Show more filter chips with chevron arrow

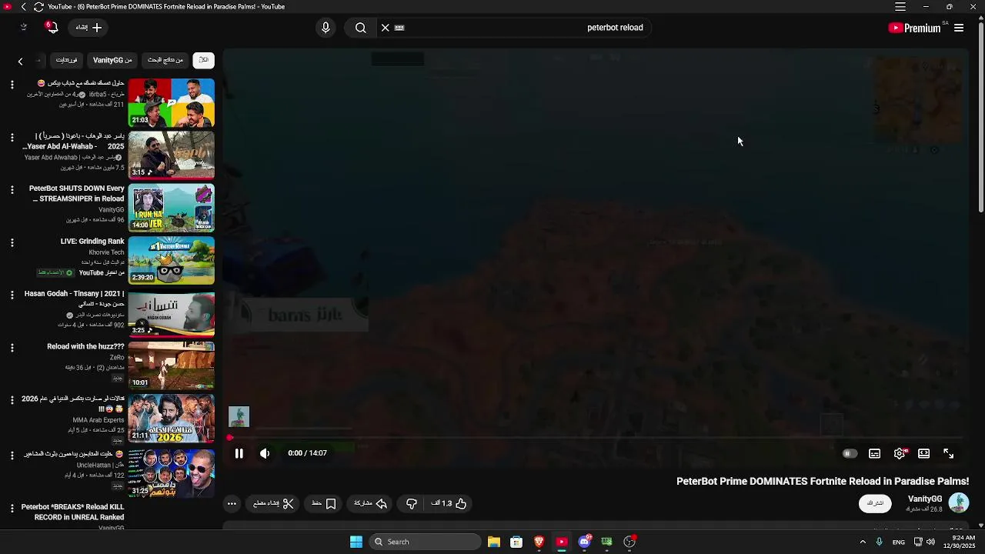point(20,61)
